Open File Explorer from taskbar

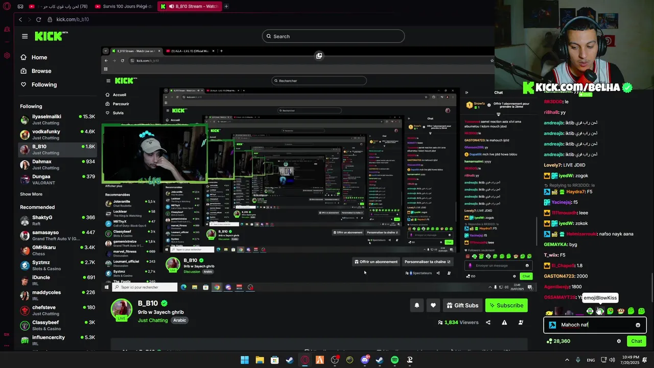(260, 360)
